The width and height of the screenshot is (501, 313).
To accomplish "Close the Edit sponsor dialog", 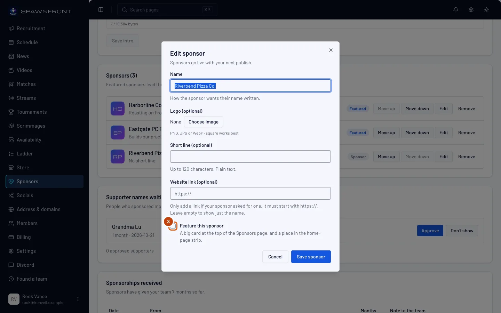I will 331,50.
